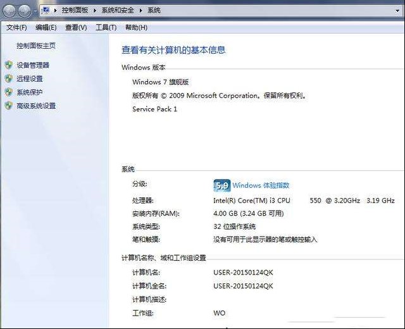Viewport: 405px width, 329px height.
Task: Click the Forward navigation arrow button
Action: (25, 11)
